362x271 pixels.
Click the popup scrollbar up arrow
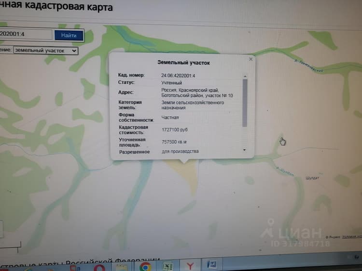tap(245, 76)
